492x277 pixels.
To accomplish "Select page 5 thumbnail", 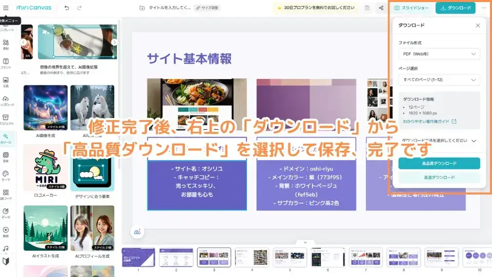I will (x=290, y=257).
